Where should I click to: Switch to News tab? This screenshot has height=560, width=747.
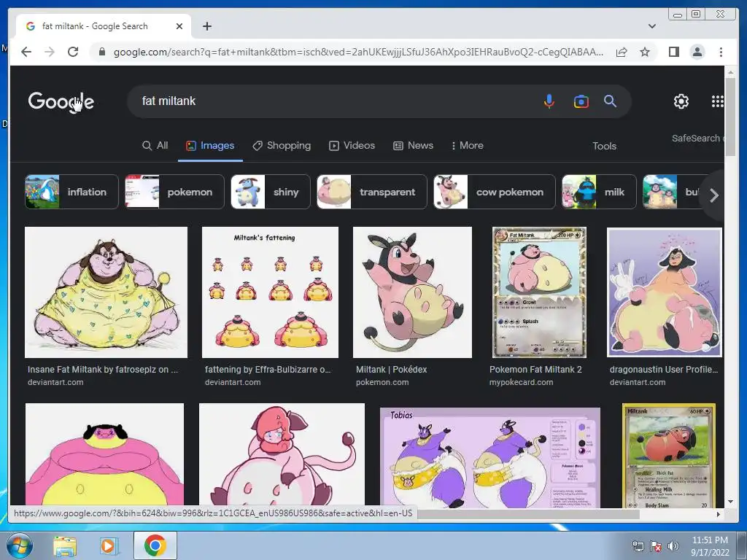pyautogui.click(x=413, y=146)
